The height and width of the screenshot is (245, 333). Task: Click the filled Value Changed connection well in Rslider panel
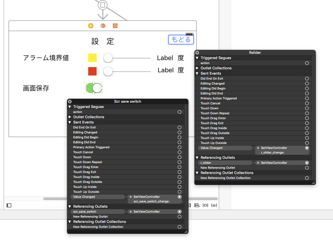click(x=307, y=148)
